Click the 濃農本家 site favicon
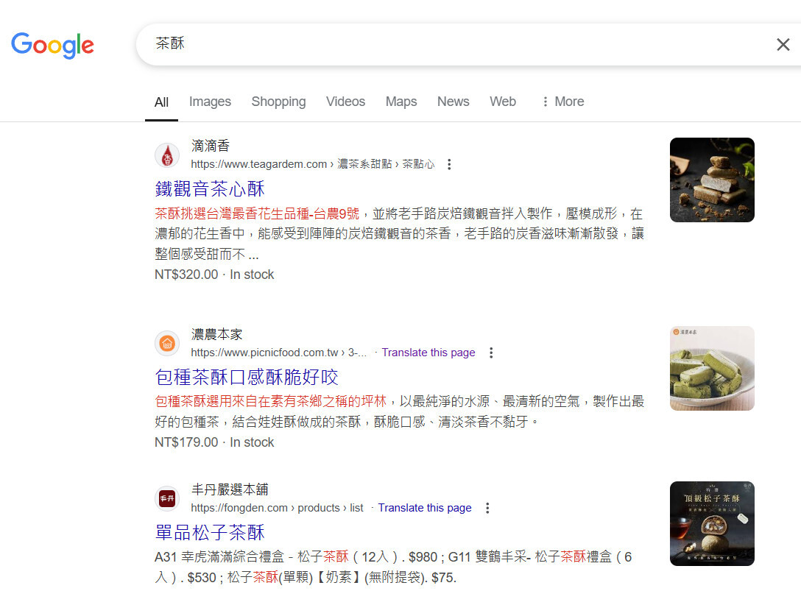Screen dimensions: 801x605 167,344
